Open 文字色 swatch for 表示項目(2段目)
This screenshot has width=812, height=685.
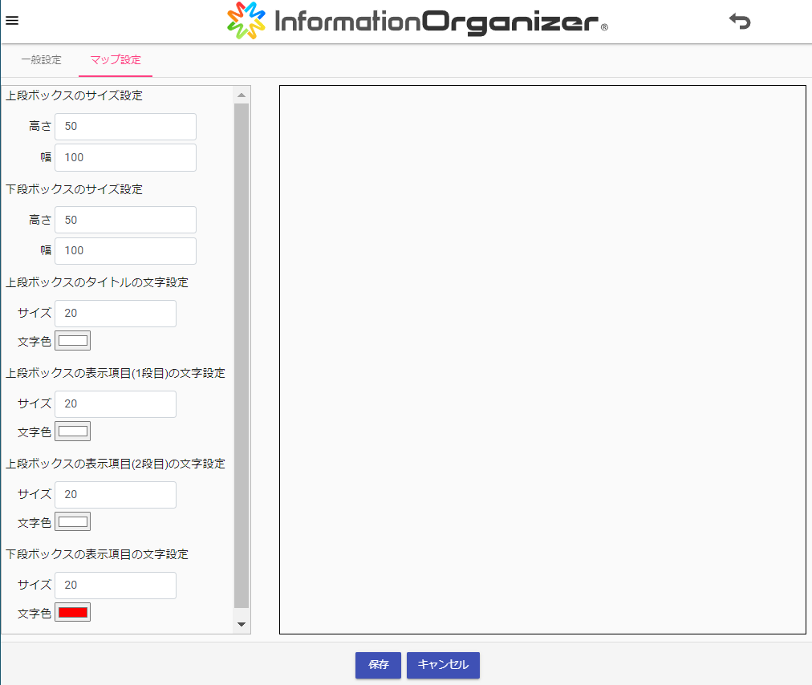point(72,522)
